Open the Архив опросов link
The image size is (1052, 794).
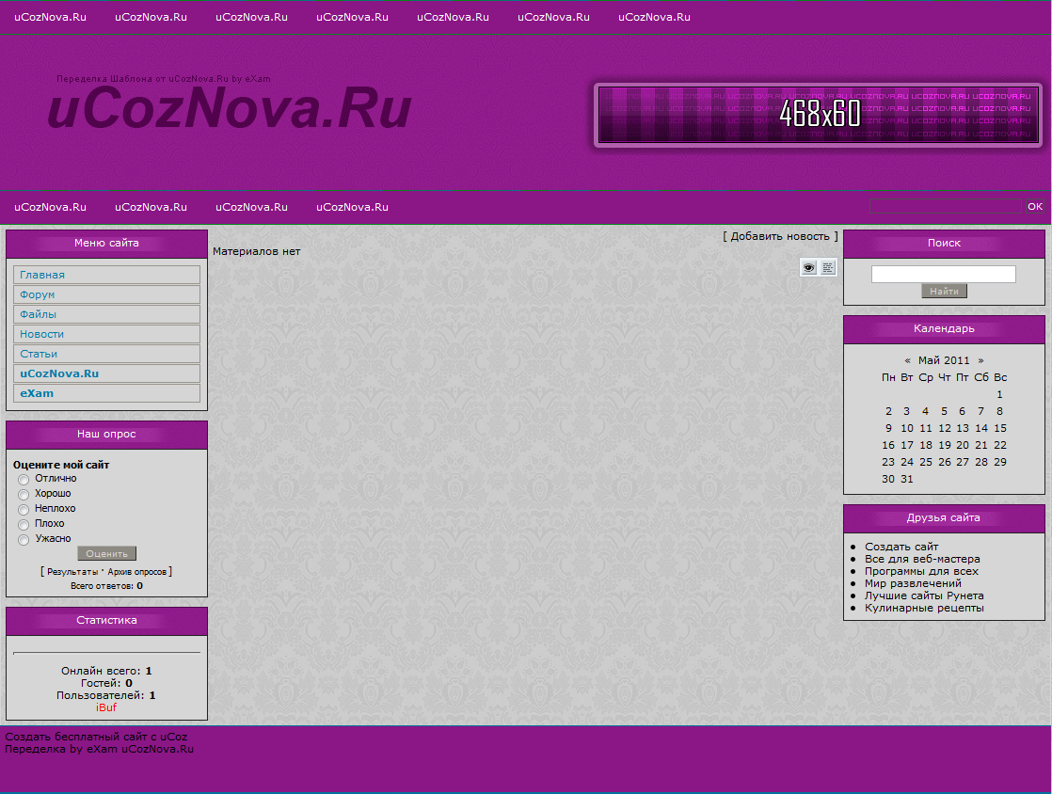(136, 572)
